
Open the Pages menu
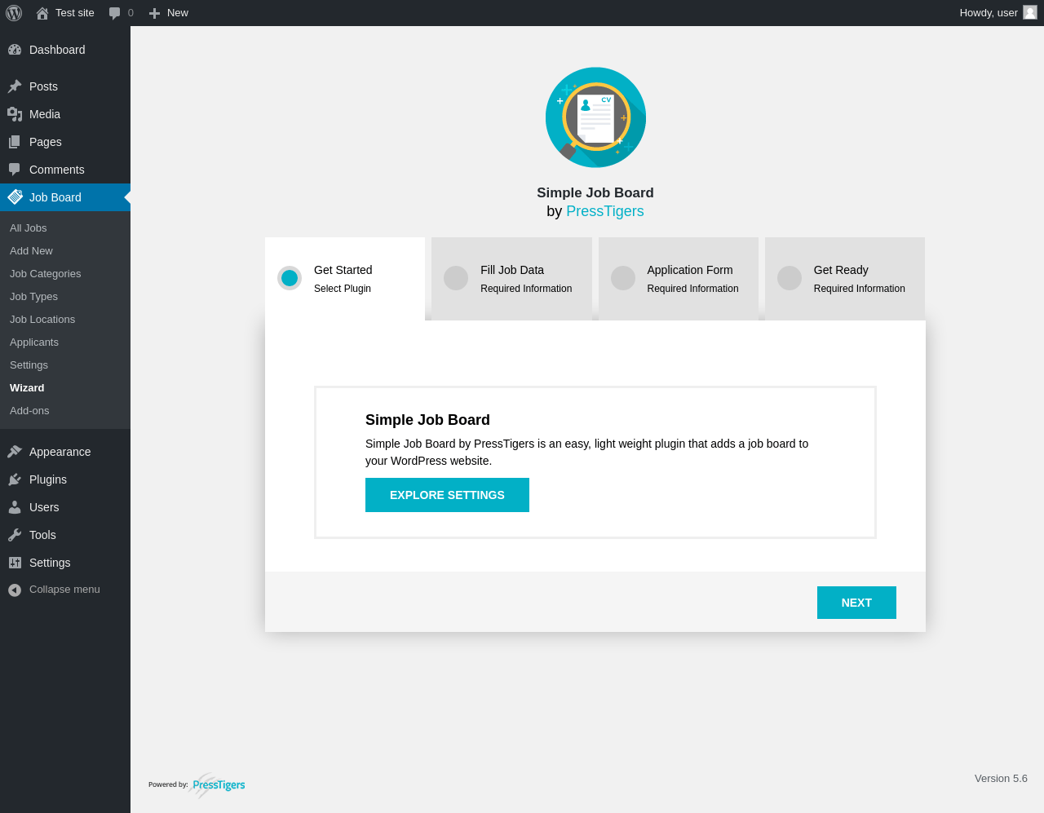pos(65,142)
